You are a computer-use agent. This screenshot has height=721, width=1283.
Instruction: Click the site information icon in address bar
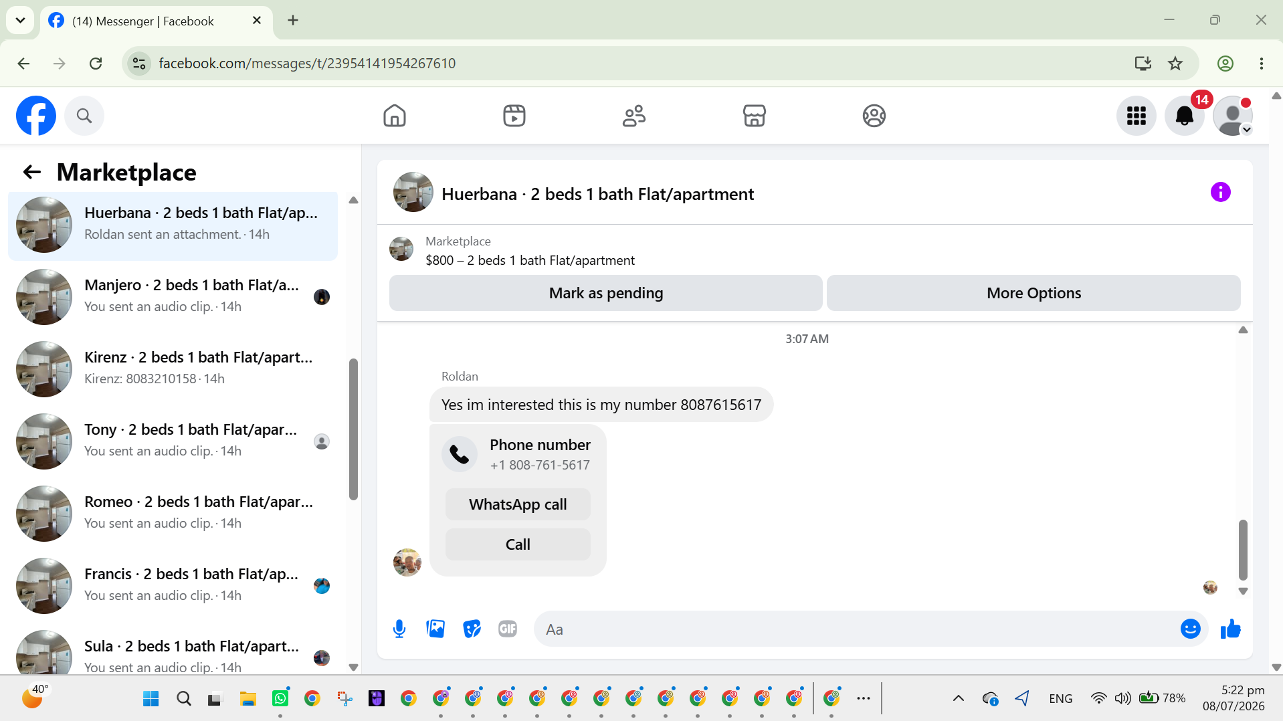coord(139,64)
